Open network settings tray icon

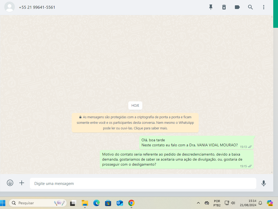tap(227, 203)
